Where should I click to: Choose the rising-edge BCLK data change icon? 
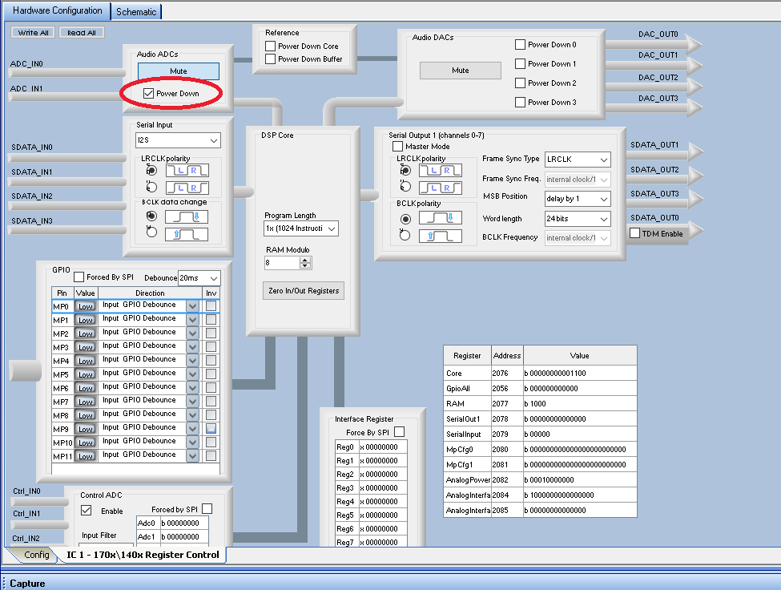(x=186, y=234)
